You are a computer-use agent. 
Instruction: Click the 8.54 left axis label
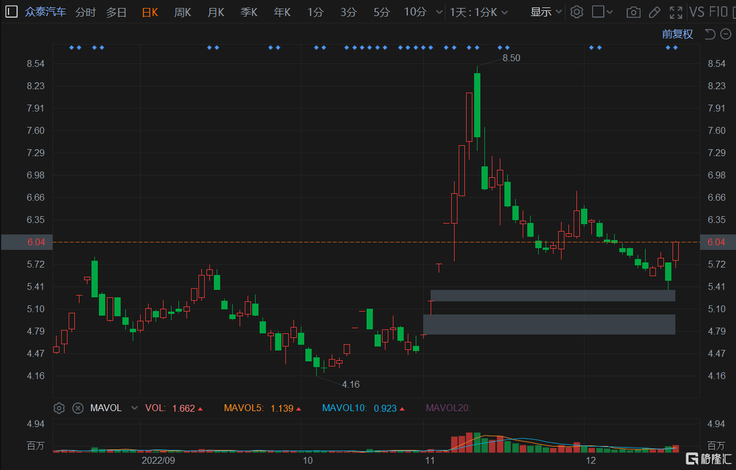(35, 63)
